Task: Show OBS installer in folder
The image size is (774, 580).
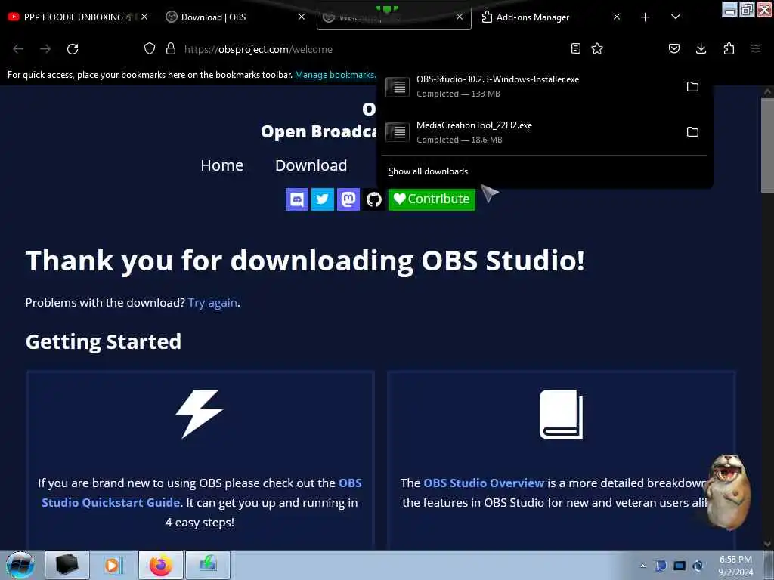Action: [692, 86]
